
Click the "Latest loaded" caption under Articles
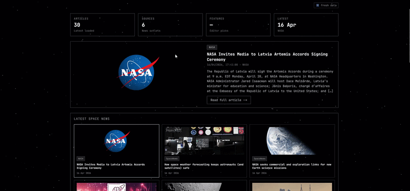click(84, 31)
